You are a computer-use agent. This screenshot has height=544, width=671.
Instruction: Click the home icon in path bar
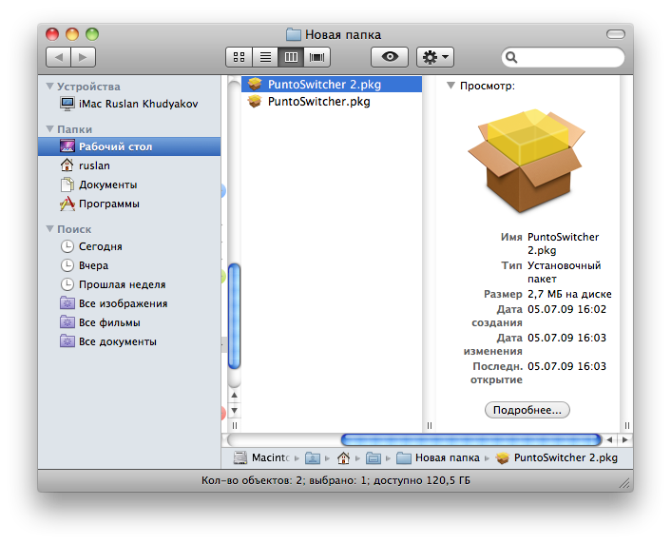tap(343, 458)
